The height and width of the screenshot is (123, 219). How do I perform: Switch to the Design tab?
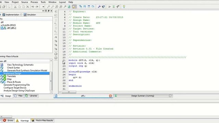pos(6,96)
